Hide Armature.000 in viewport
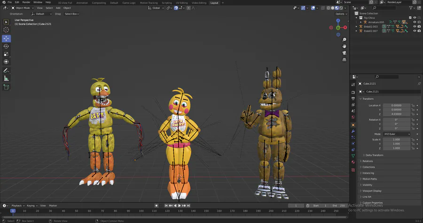Image resolution: width=423 pixels, height=223 pixels. (415, 22)
